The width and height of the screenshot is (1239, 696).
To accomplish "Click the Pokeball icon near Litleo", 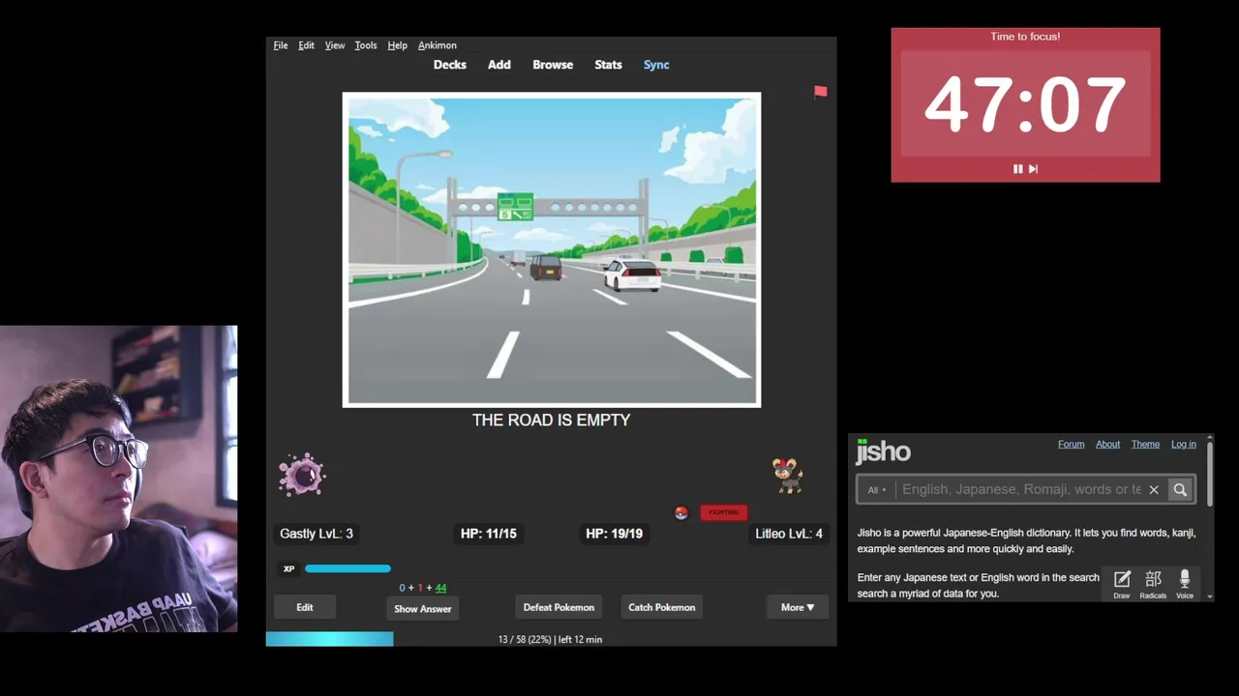I will pyautogui.click(x=681, y=512).
